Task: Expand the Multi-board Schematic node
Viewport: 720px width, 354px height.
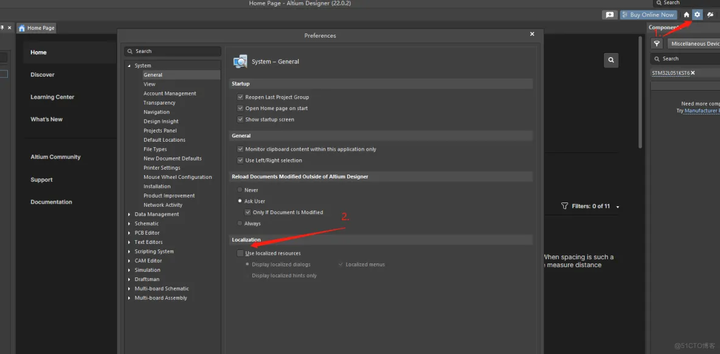Action: (x=130, y=288)
